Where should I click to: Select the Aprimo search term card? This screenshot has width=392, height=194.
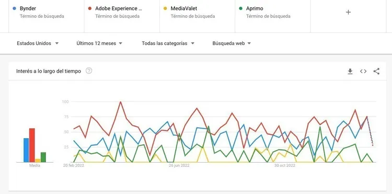[x=273, y=16]
